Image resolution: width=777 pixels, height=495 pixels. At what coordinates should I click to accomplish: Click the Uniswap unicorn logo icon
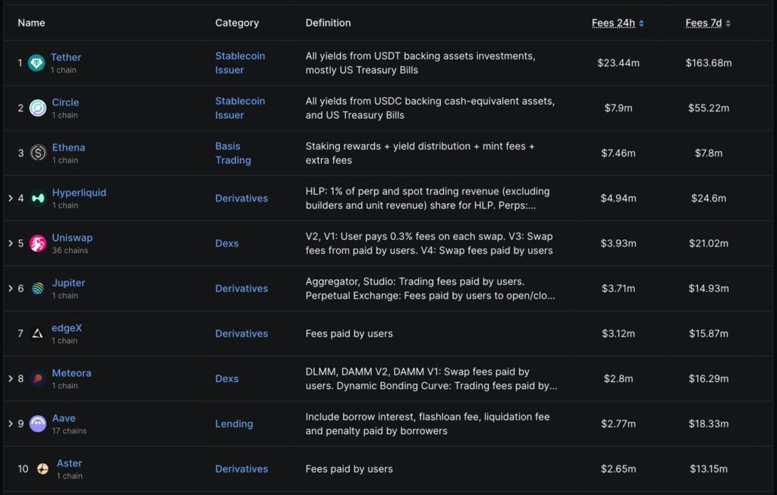(38, 243)
